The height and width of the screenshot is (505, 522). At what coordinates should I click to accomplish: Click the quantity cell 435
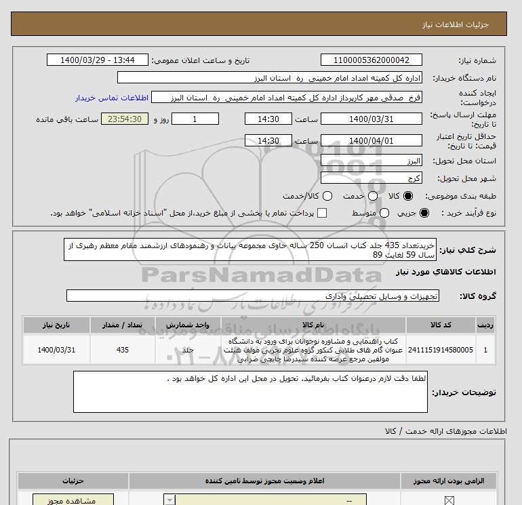tap(123, 350)
